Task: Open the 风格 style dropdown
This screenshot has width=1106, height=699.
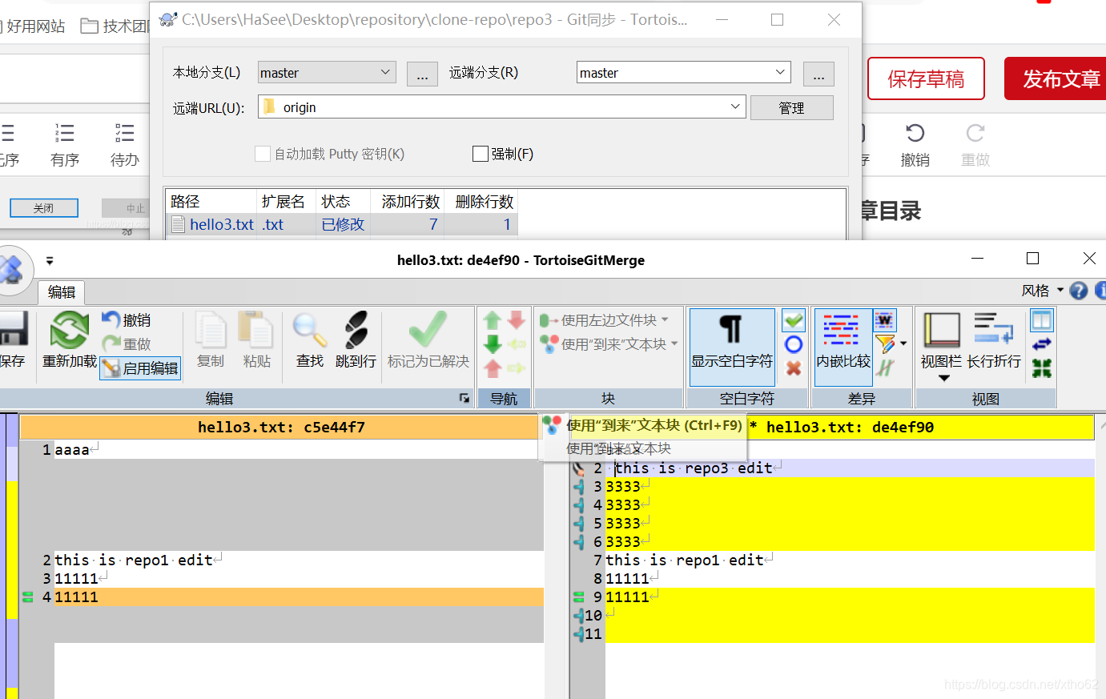Action: point(1043,291)
